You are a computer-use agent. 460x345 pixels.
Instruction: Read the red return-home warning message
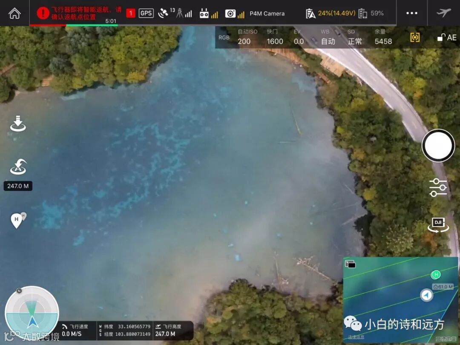pos(86,13)
